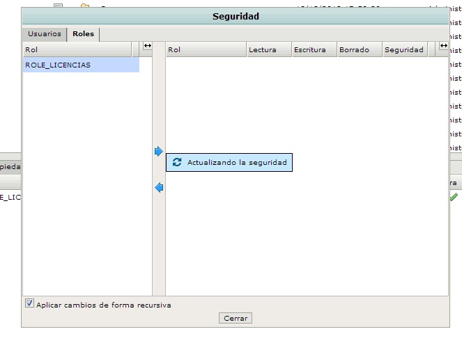
Task: Click column resize icon in left role list
Action: pyautogui.click(x=147, y=46)
